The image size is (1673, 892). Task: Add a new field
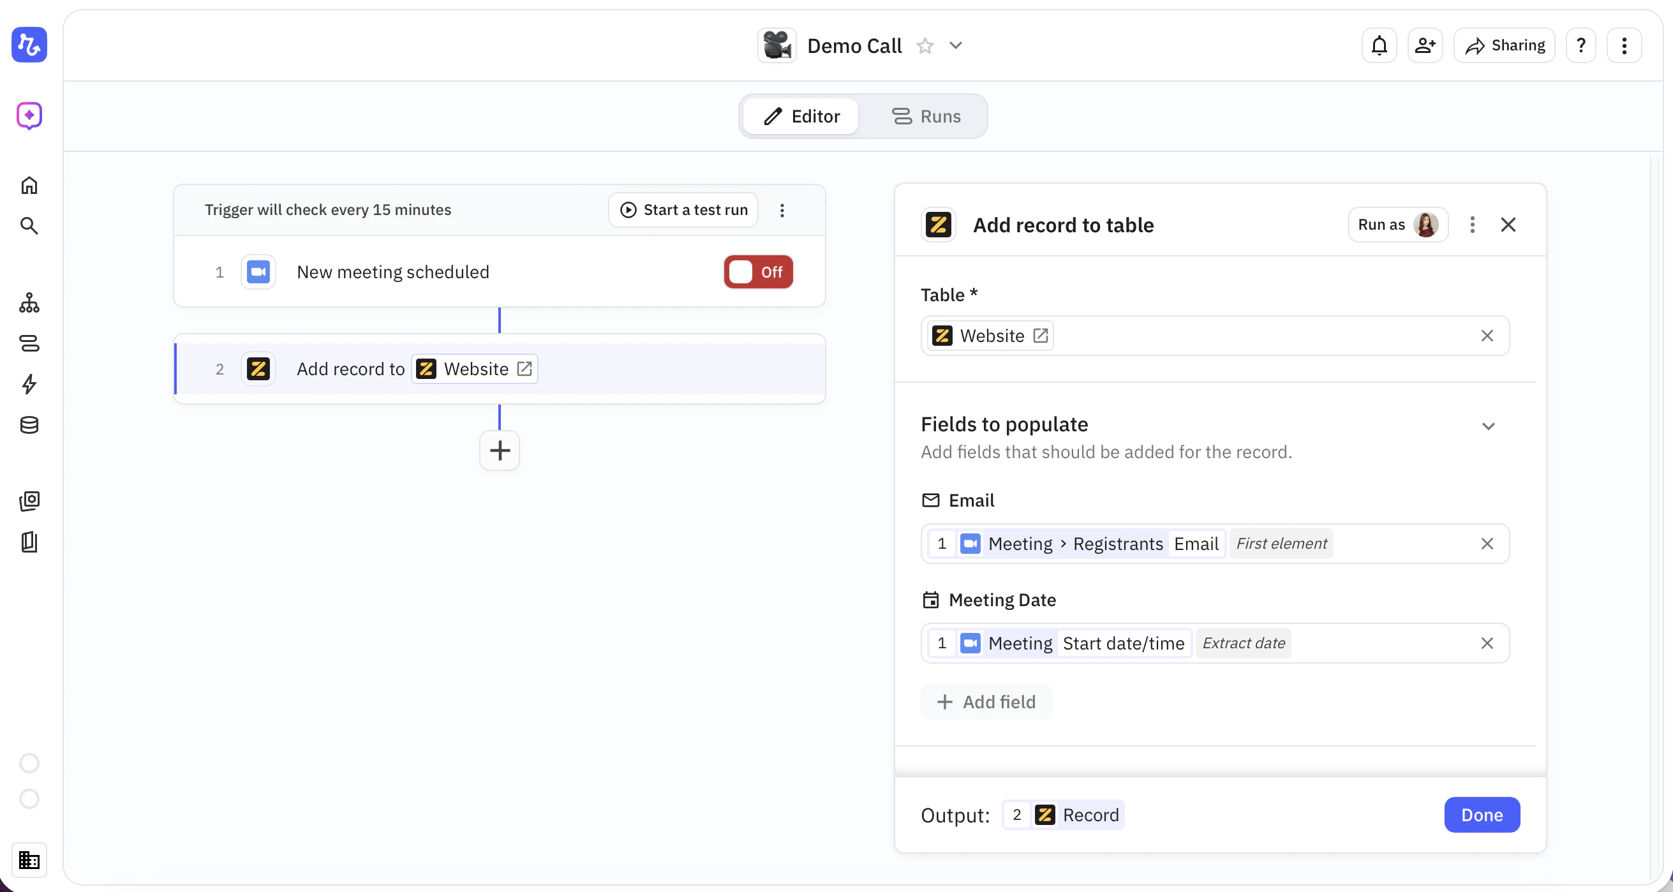[x=986, y=702]
